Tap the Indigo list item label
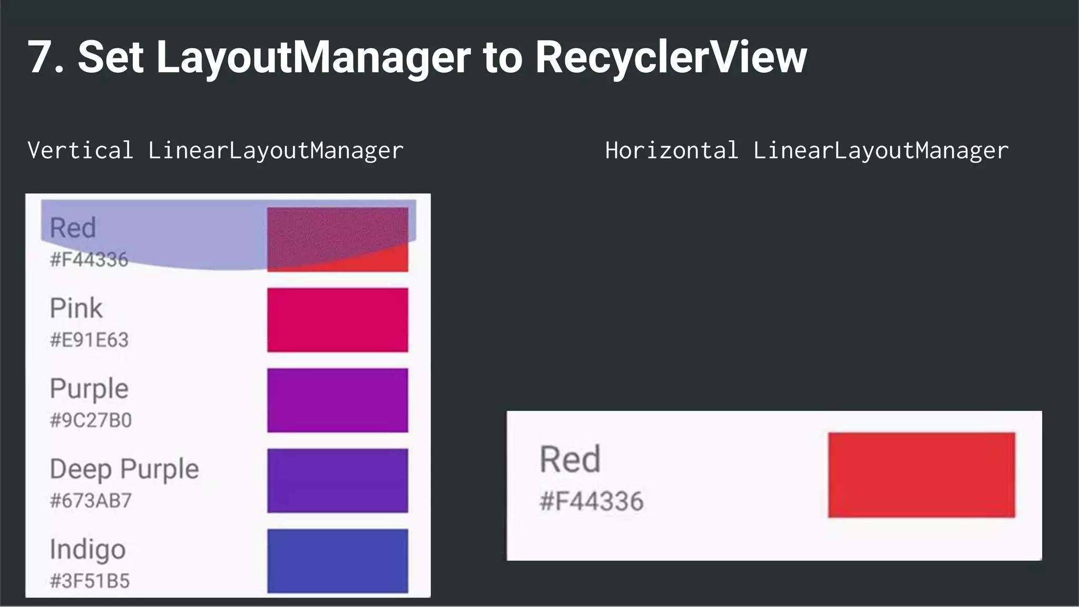 tap(87, 550)
